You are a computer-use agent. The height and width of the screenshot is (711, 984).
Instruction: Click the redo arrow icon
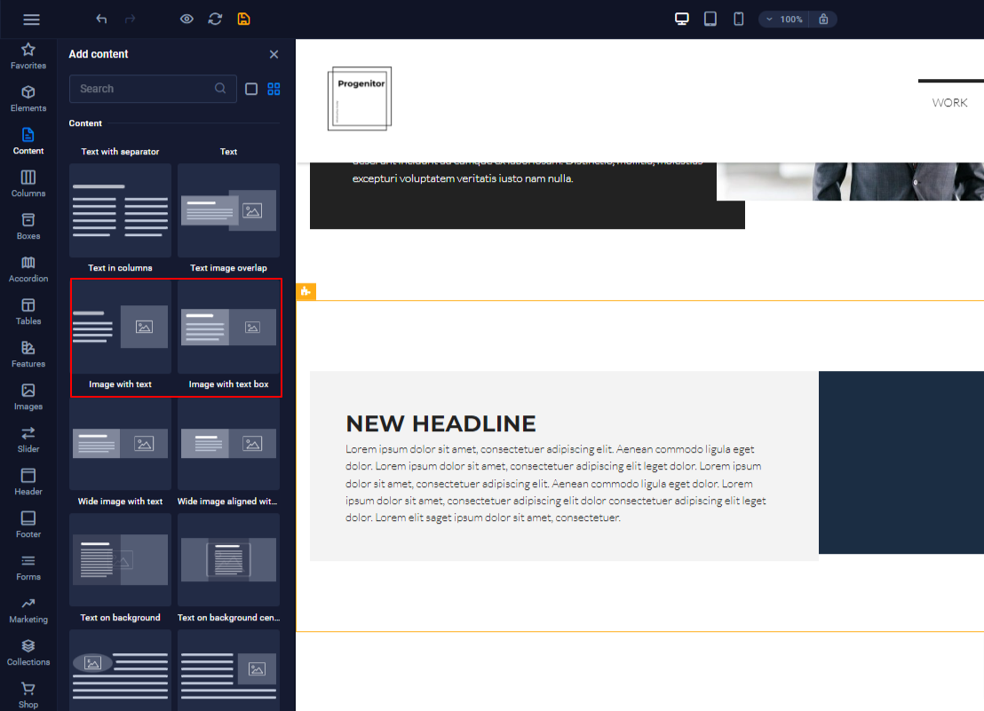click(x=130, y=19)
